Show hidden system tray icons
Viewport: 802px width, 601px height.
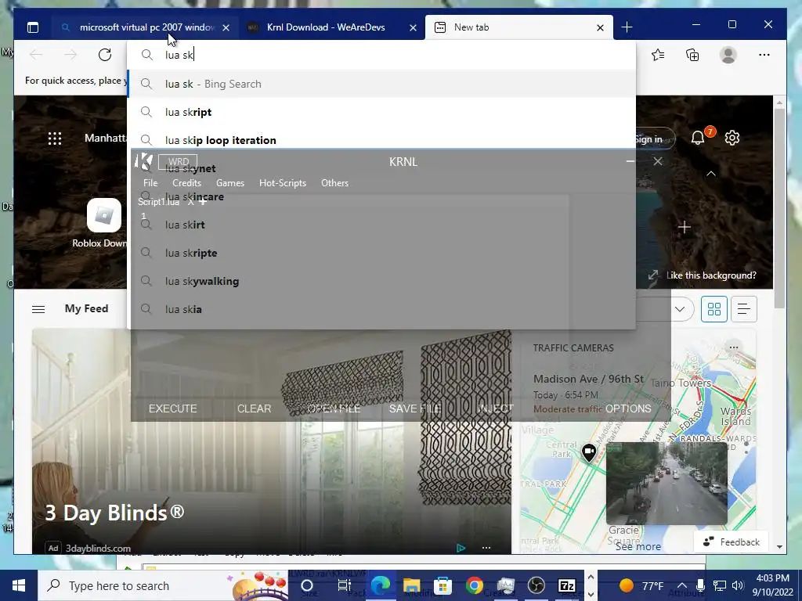(682, 585)
